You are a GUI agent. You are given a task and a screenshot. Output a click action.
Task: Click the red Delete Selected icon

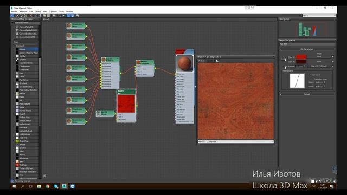coord(31,16)
